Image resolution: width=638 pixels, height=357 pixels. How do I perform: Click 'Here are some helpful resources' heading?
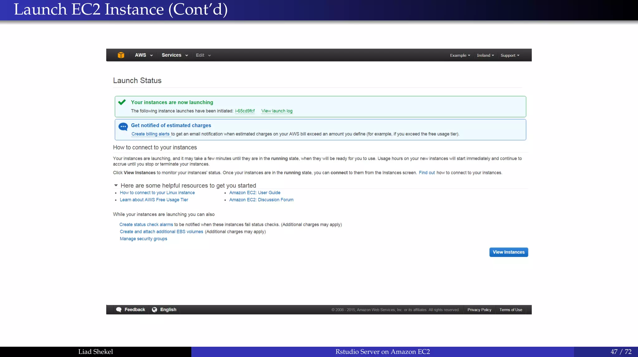point(188,186)
